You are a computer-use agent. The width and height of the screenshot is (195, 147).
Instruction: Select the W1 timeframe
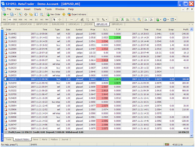click(x=42, y=20)
